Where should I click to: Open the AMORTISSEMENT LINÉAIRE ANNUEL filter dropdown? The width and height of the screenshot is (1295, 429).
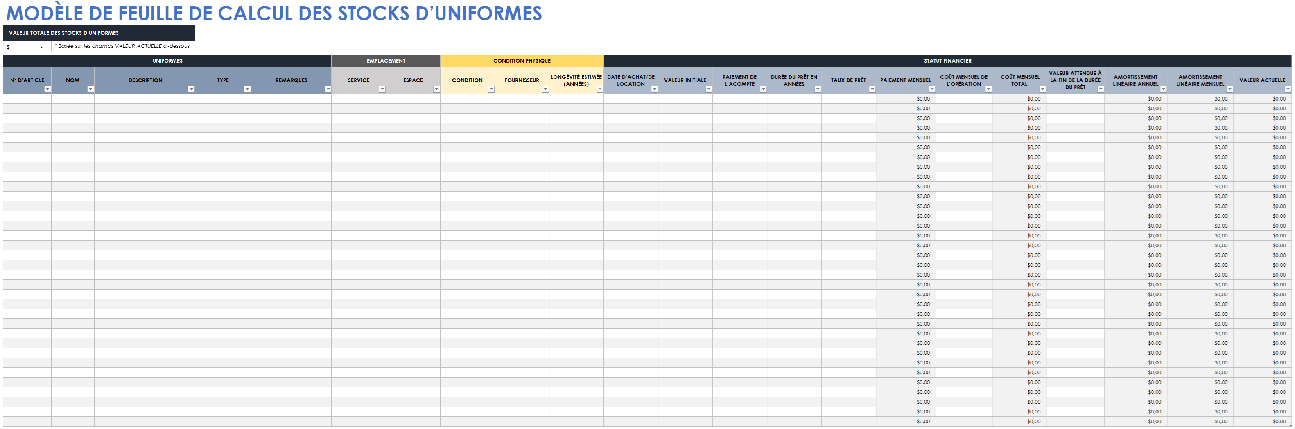point(1163,89)
